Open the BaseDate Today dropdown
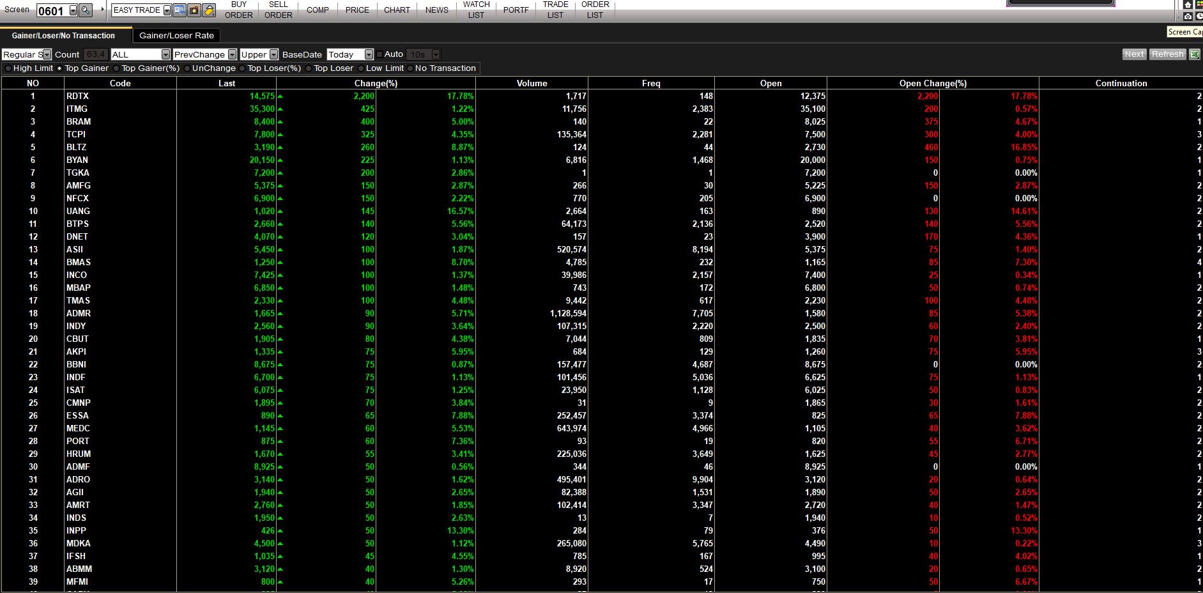 (x=369, y=54)
